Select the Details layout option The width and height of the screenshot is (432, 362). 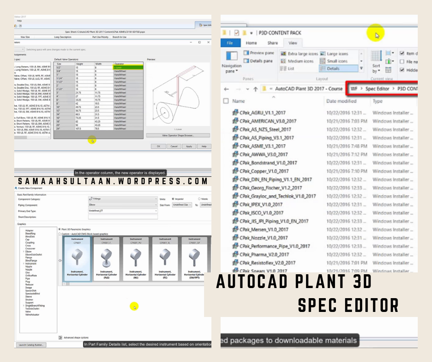click(339, 68)
